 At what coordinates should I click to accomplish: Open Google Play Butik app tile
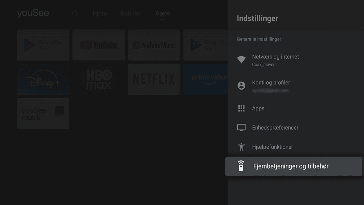43,45
